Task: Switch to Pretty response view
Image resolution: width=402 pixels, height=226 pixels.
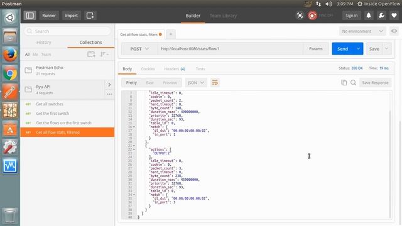Action: (131, 82)
